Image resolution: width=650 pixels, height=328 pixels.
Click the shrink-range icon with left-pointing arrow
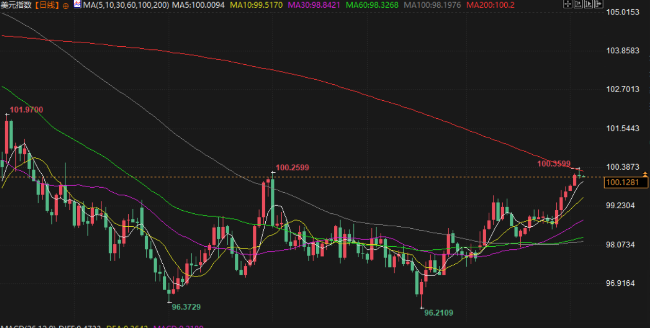coord(578,4)
